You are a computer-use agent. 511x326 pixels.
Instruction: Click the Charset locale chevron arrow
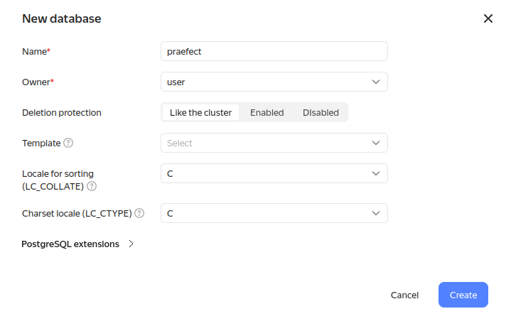376,213
